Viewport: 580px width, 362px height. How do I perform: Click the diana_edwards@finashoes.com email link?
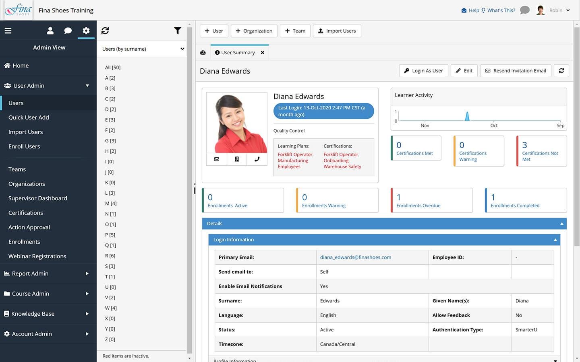[x=355, y=257]
